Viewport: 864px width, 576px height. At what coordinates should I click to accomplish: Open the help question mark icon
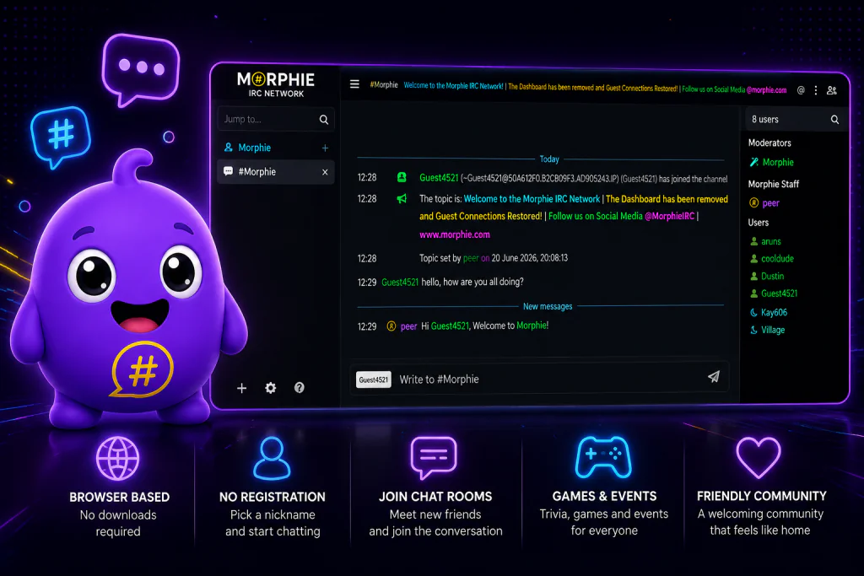pyautogui.click(x=300, y=388)
